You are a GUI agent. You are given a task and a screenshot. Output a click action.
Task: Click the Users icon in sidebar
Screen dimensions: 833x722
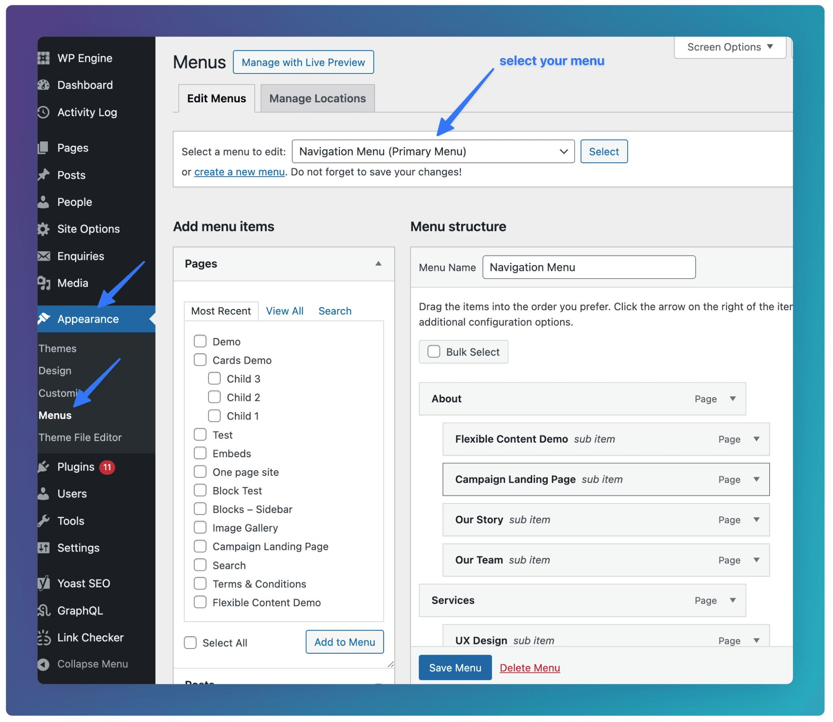tap(43, 494)
